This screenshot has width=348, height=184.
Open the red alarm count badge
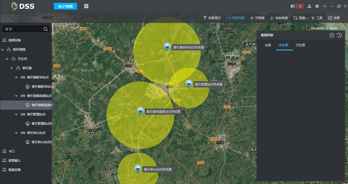tap(300, 6)
